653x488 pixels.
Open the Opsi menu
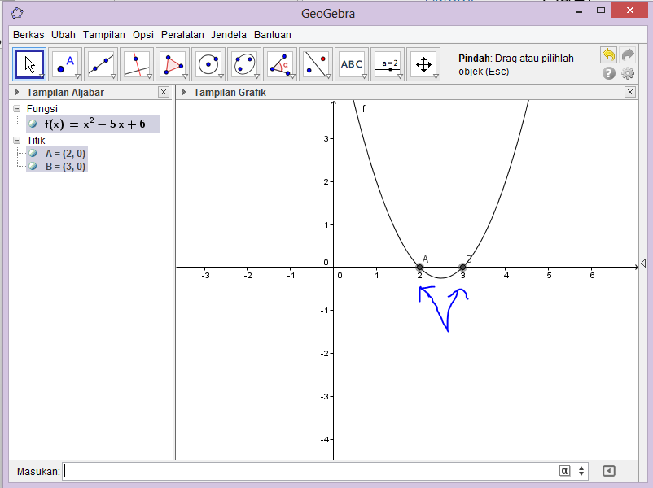143,34
